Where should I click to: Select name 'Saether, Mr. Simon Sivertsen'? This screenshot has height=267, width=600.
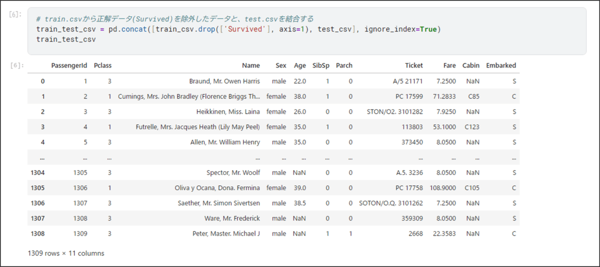coord(219,203)
